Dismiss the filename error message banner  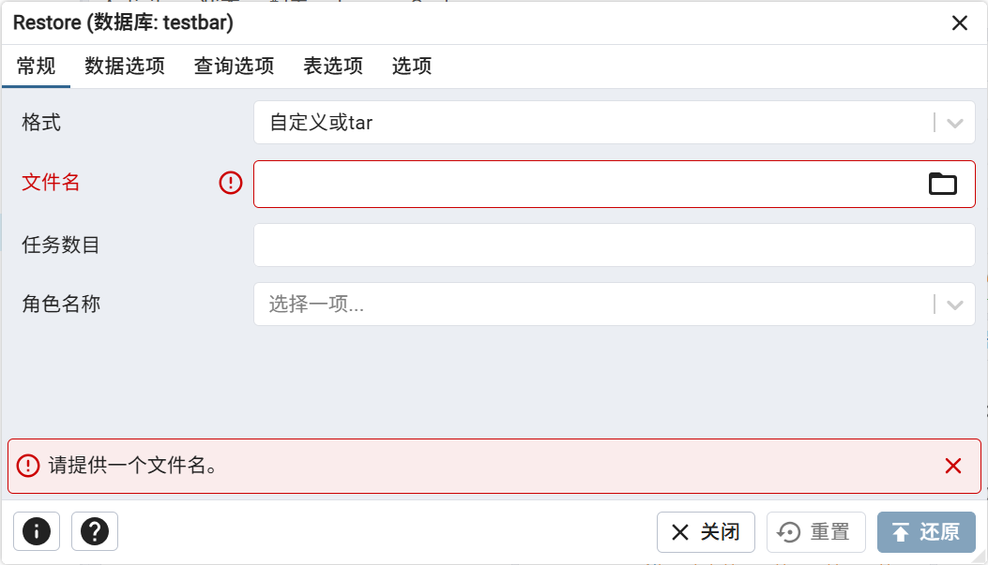click(x=953, y=466)
